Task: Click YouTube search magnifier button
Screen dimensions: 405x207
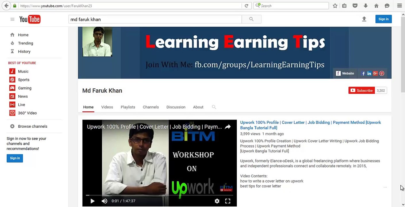Action: 252,19
